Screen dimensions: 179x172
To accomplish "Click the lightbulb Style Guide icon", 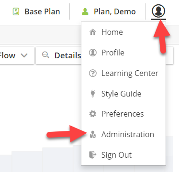I will tap(93, 94).
